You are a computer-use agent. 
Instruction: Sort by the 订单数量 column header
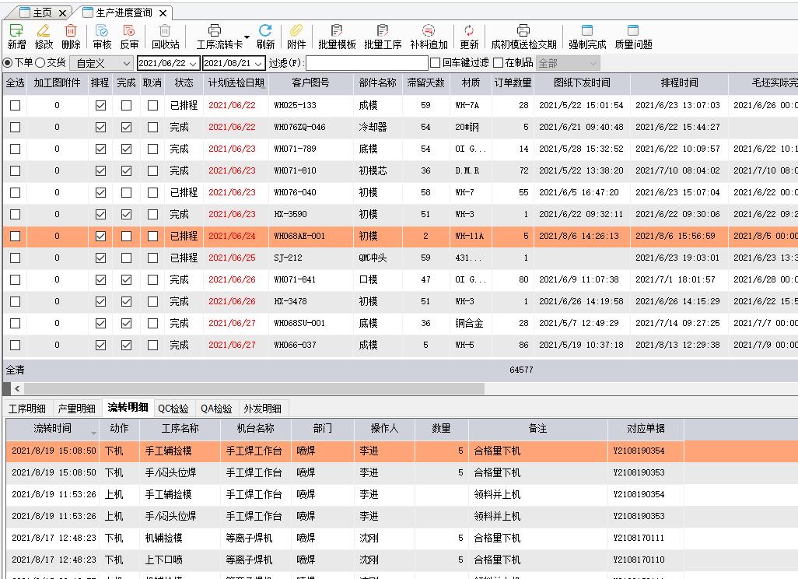tap(513, 83)
